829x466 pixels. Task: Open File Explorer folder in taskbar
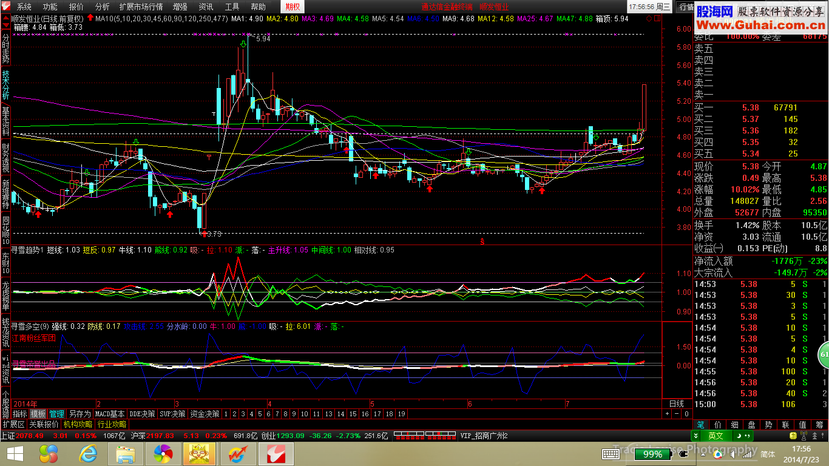(126, 454)
